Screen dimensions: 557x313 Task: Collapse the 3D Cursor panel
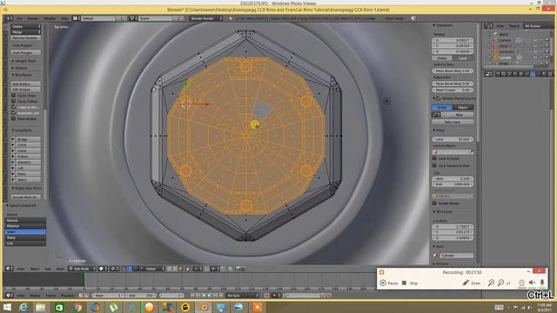click(443, 211)
